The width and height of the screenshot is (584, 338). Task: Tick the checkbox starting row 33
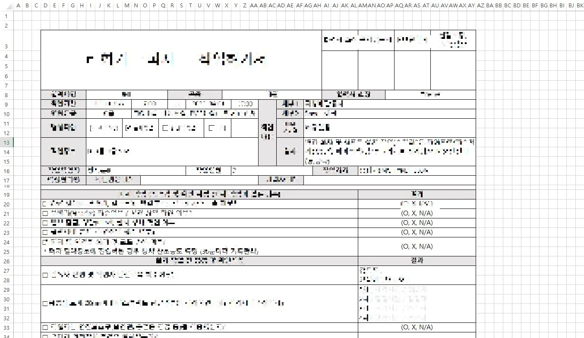click(44, 327)
